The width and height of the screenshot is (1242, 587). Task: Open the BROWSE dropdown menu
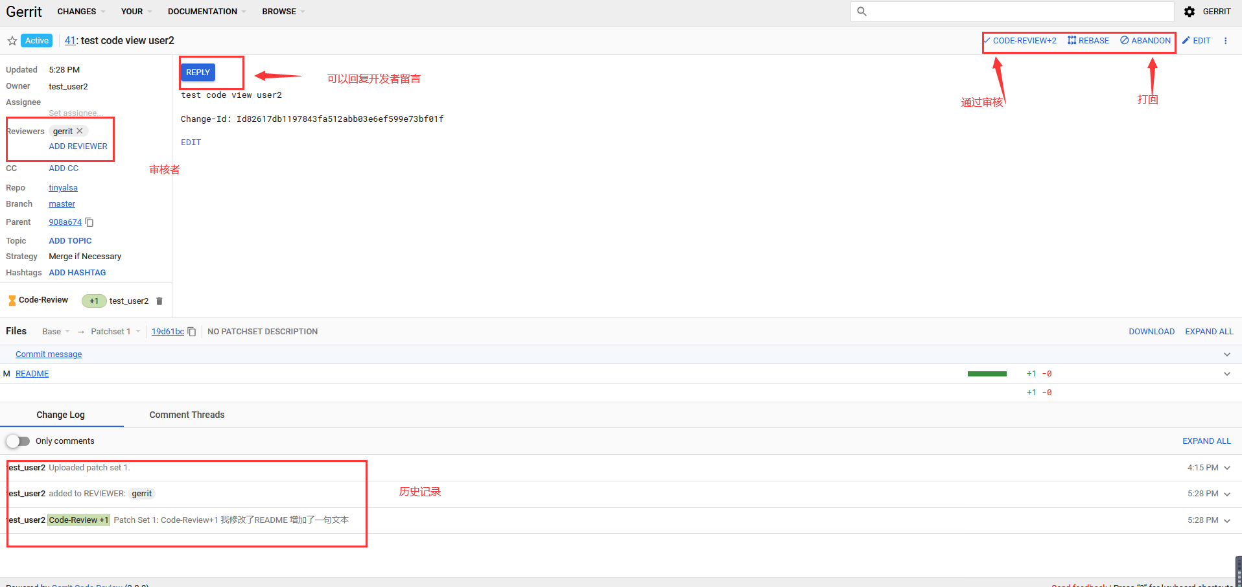(283, 12)
